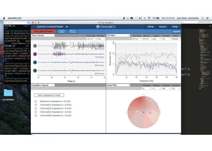The width and height of the screenshot is (212, 151).
Task: Change Filters? Filtered dropdown
Action: (176, 39)
